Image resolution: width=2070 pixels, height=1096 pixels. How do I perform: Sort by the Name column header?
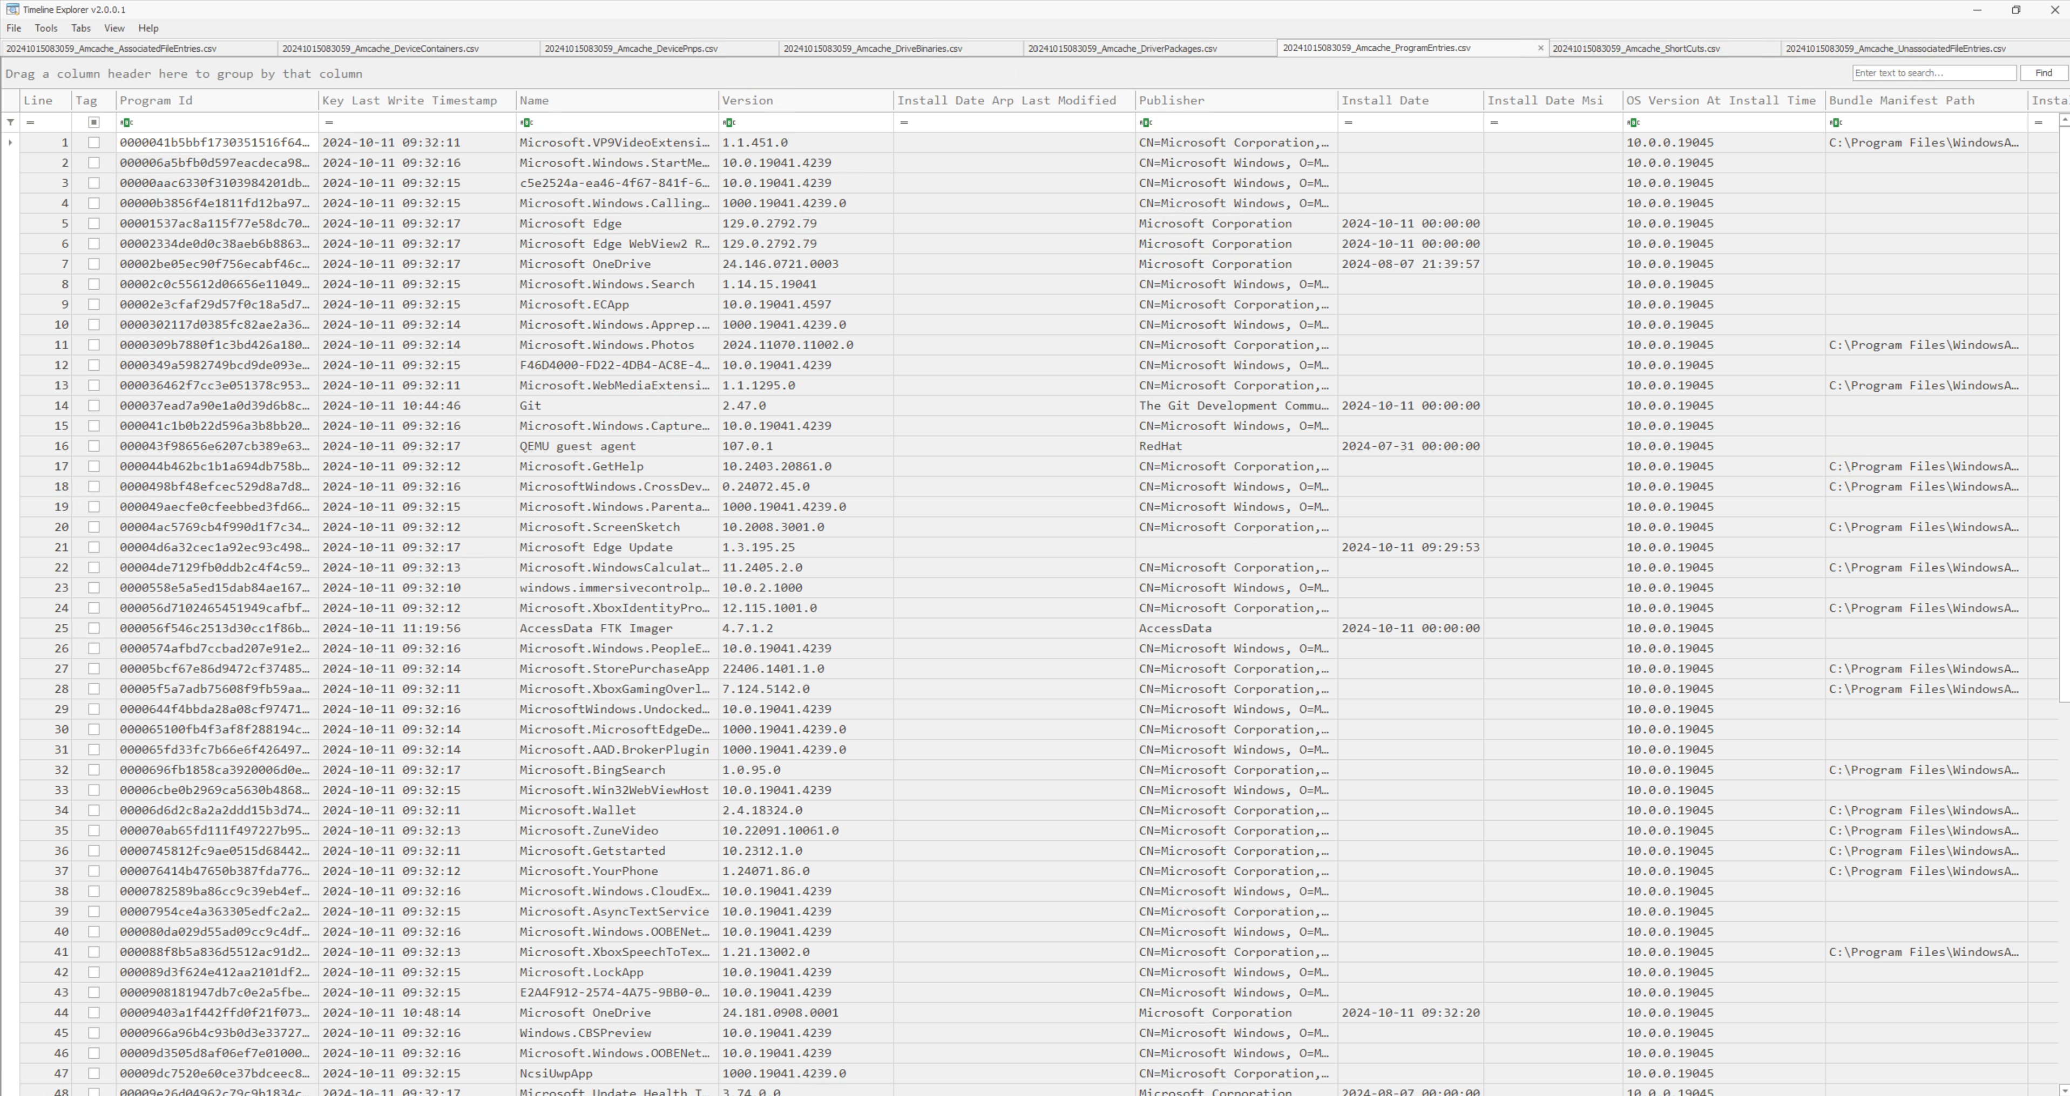617,100
